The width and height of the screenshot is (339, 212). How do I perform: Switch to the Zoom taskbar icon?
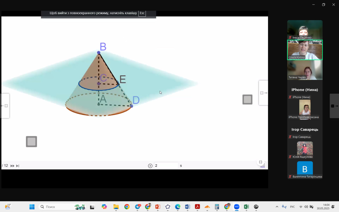coord(237,207)
